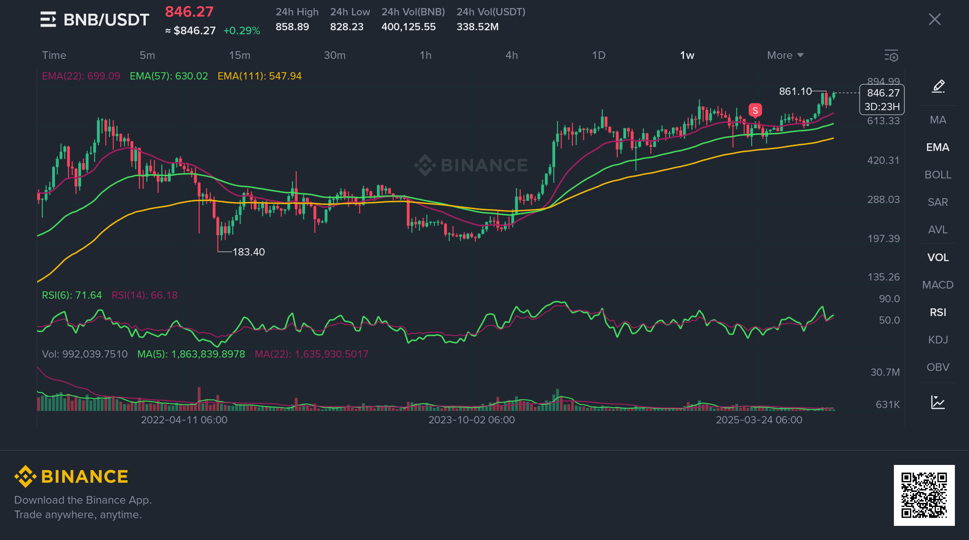The image size is (969, 540).
Task: Toggle the OBV sub-indicator
Action: tap(938, 367)
